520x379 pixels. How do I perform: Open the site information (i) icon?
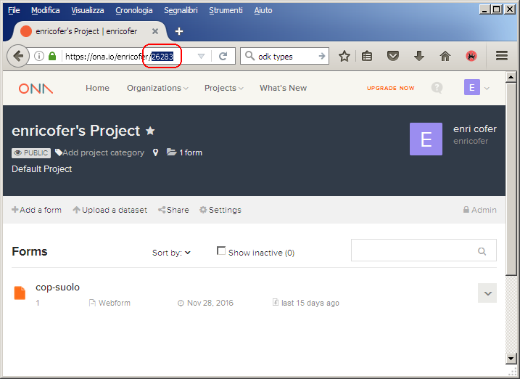click(x=39, y=56)
